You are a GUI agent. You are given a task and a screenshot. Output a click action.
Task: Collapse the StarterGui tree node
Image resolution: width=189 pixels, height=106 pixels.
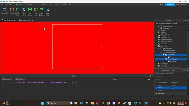point(156,46)
